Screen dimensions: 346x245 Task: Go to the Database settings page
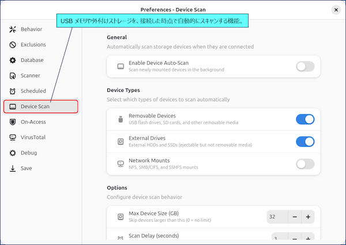click(x=41, y=60)
